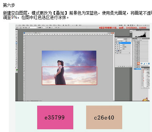Open the layer blend mode dropdown
This screenshot has width=152, height=132.
click(119, 39)
